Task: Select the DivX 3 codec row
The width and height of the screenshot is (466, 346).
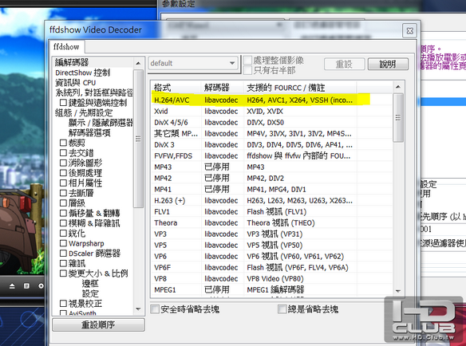Action: 272,144
